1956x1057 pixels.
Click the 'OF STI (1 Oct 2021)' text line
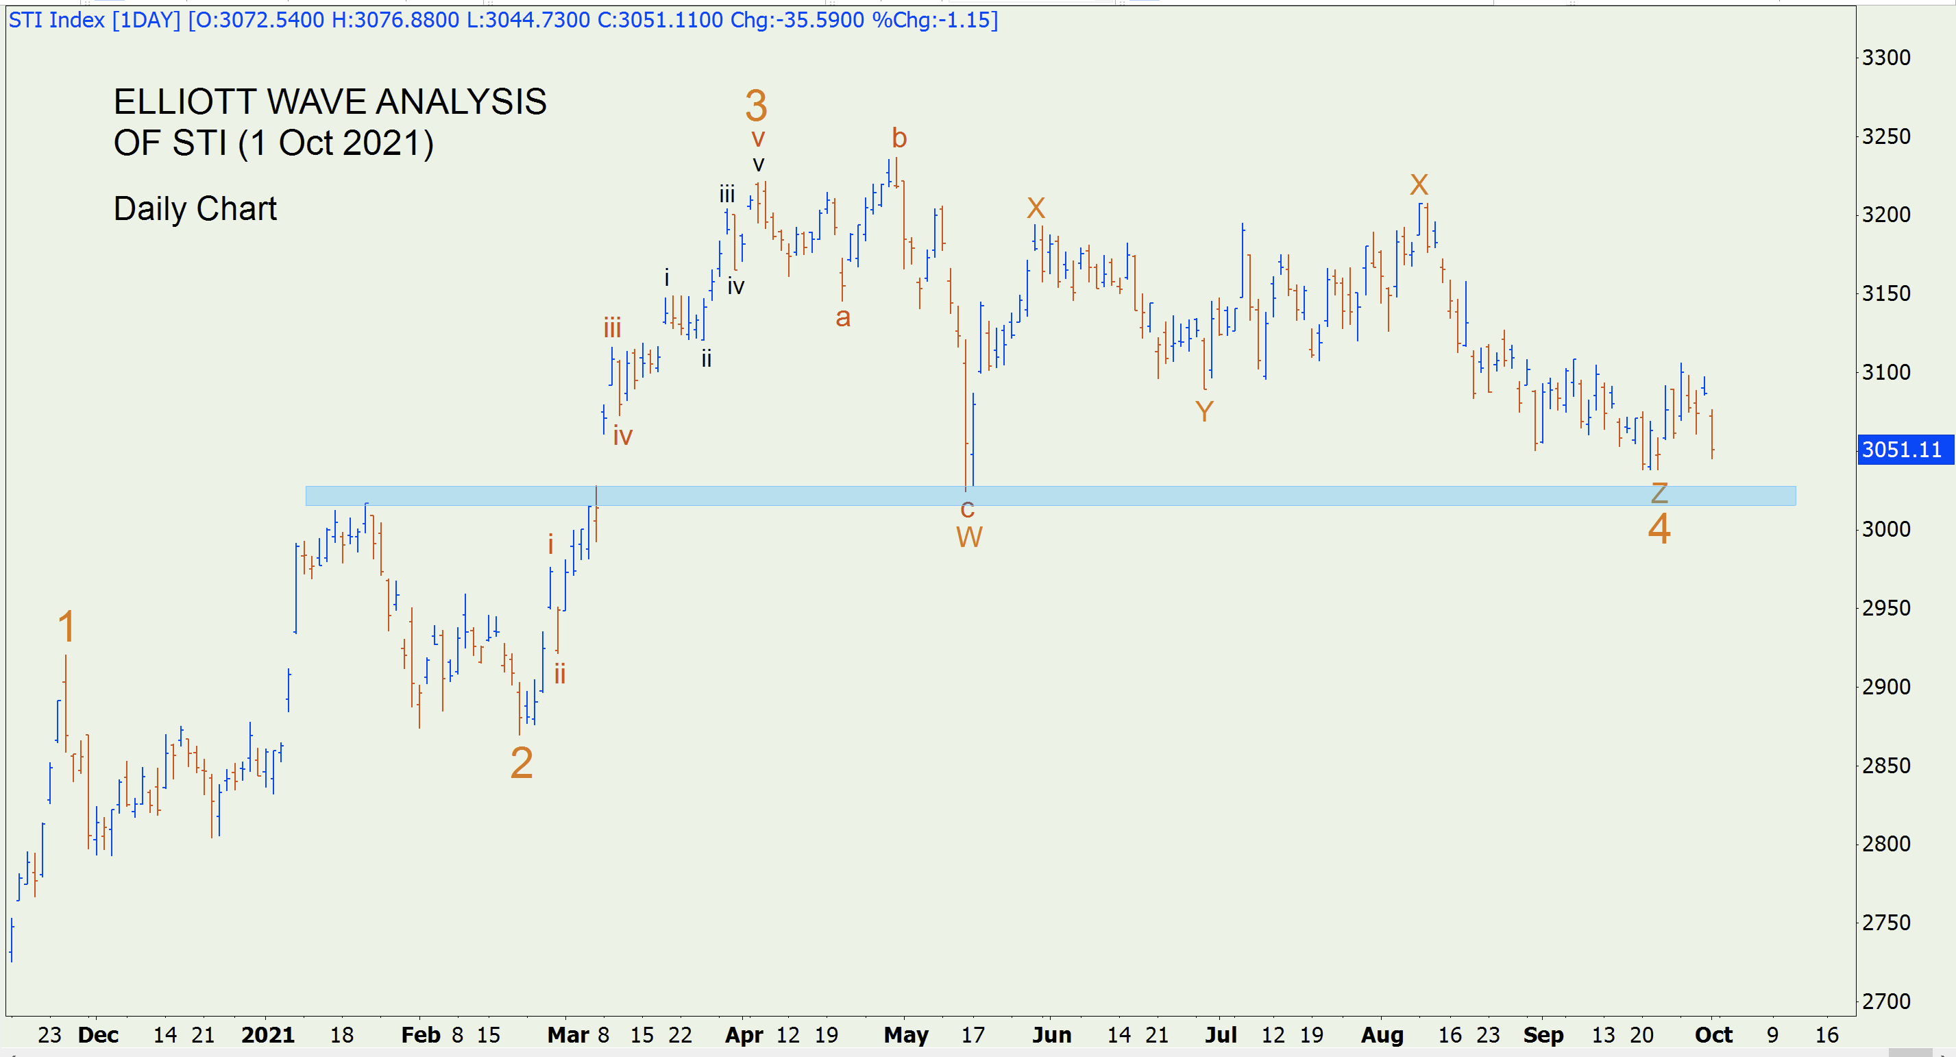[x=274, y=143]
